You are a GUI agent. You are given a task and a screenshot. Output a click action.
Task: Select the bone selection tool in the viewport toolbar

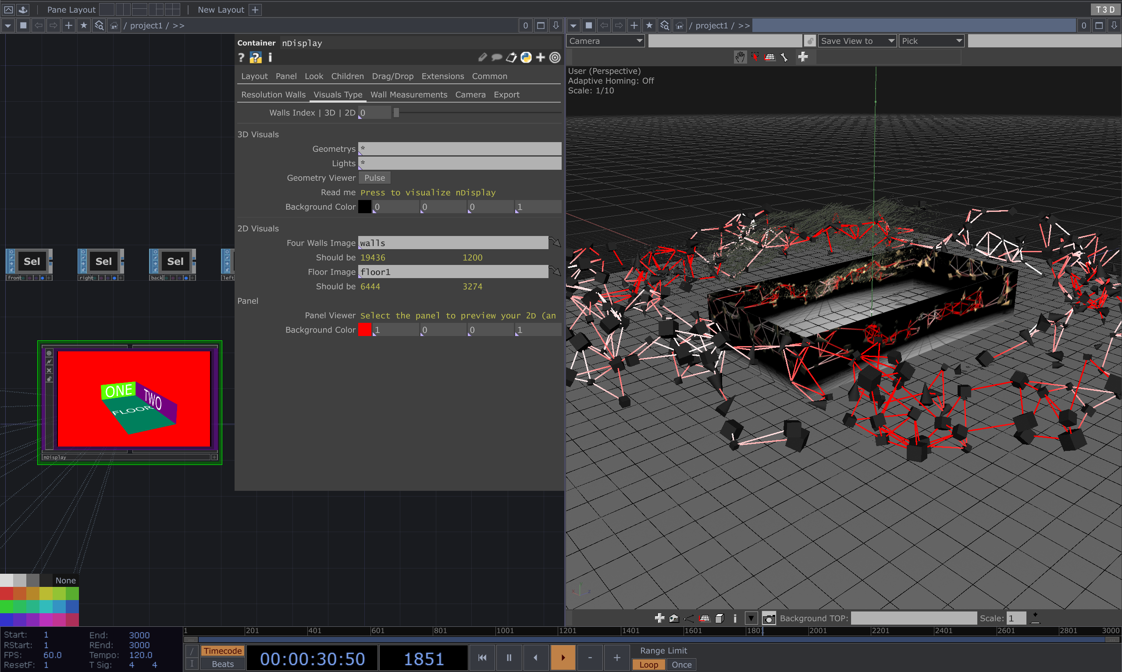tap(784, 57)
